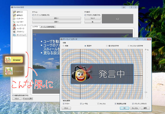Select the オーバーレイ category in sidebar

21,35
